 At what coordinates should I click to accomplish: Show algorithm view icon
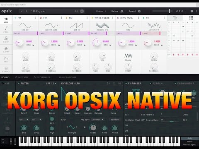[x=175, y=18]
